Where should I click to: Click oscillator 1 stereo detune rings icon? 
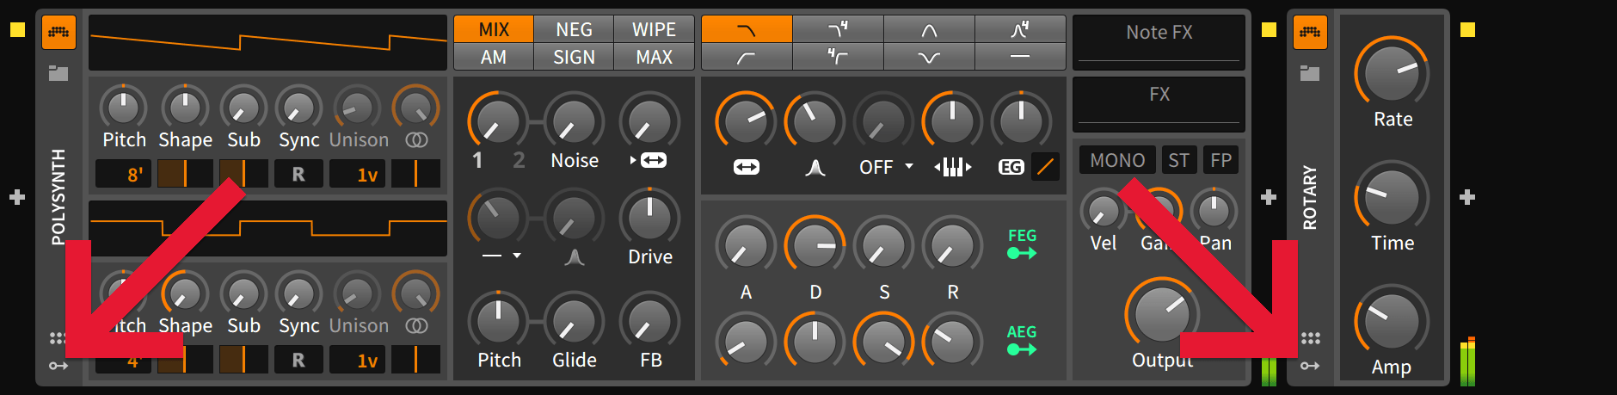pyautogui.click(x=416, y=139)
